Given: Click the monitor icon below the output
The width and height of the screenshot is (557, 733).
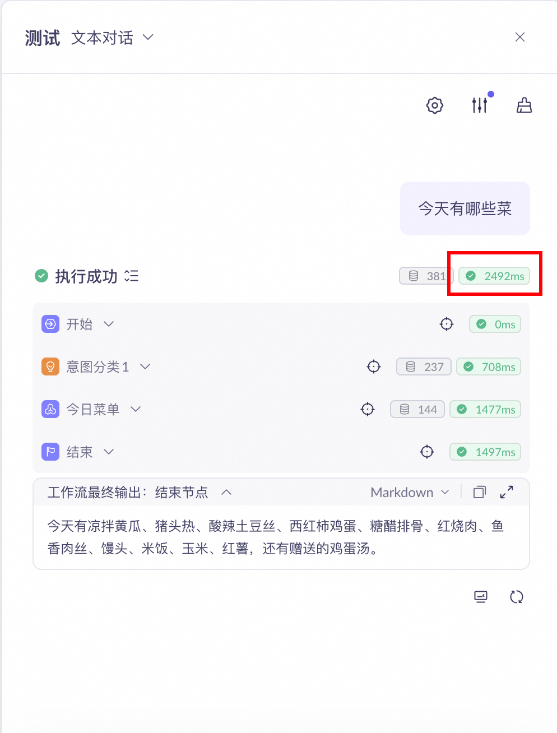Looking at the screenshot, I should pyautogui.click(x=481, y=597).
